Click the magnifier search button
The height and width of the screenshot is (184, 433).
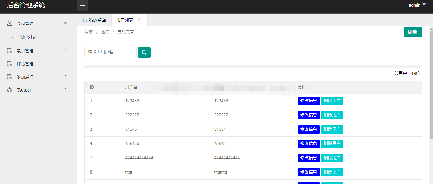coord(144,52)
